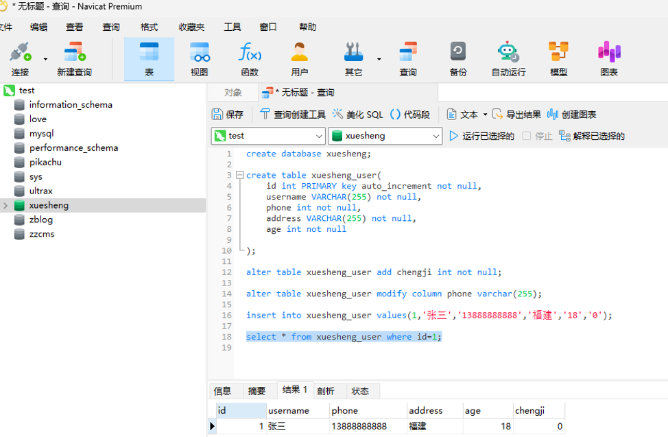
Task: Expand the xuesheng database tree node
Action: tap(6, 205)
